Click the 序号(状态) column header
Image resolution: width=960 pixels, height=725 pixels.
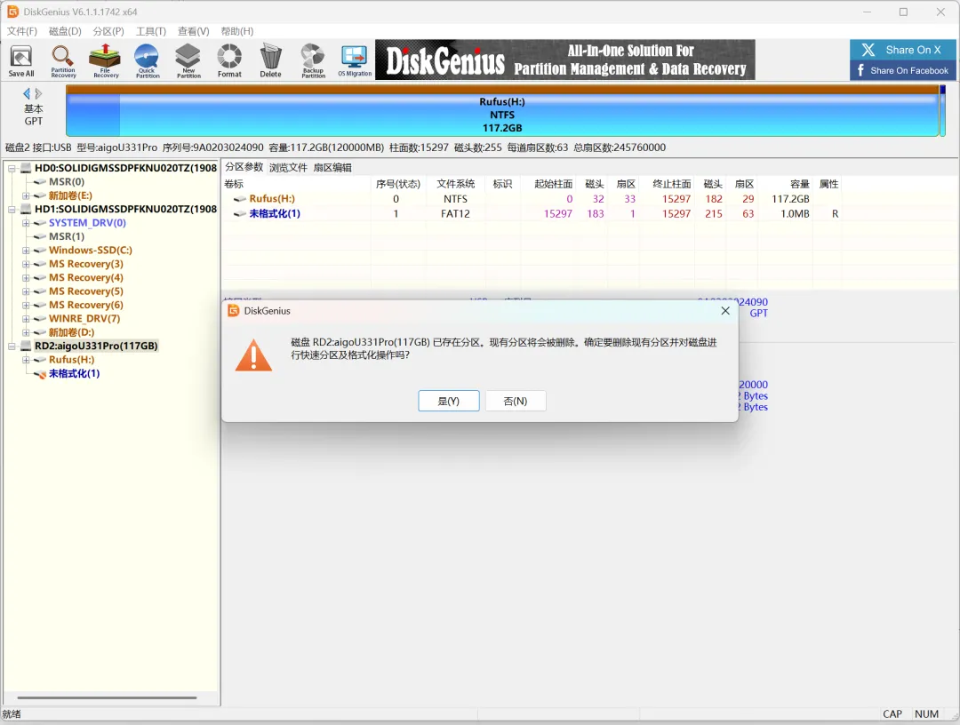pos(398,184)
